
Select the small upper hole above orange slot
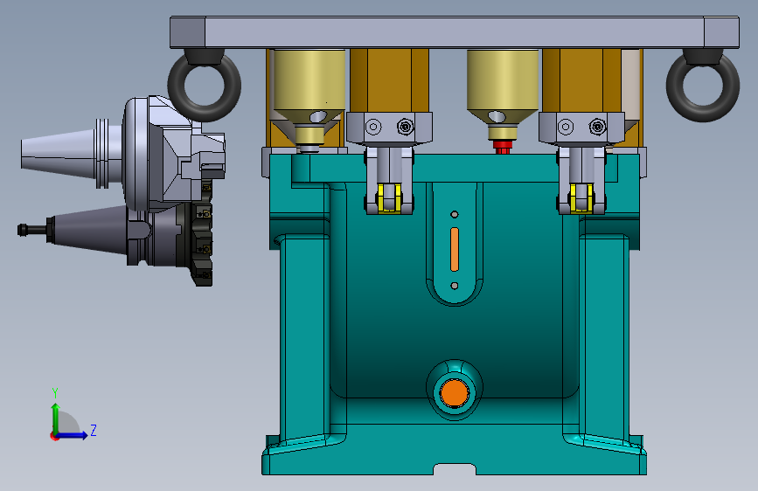[455, 215]
